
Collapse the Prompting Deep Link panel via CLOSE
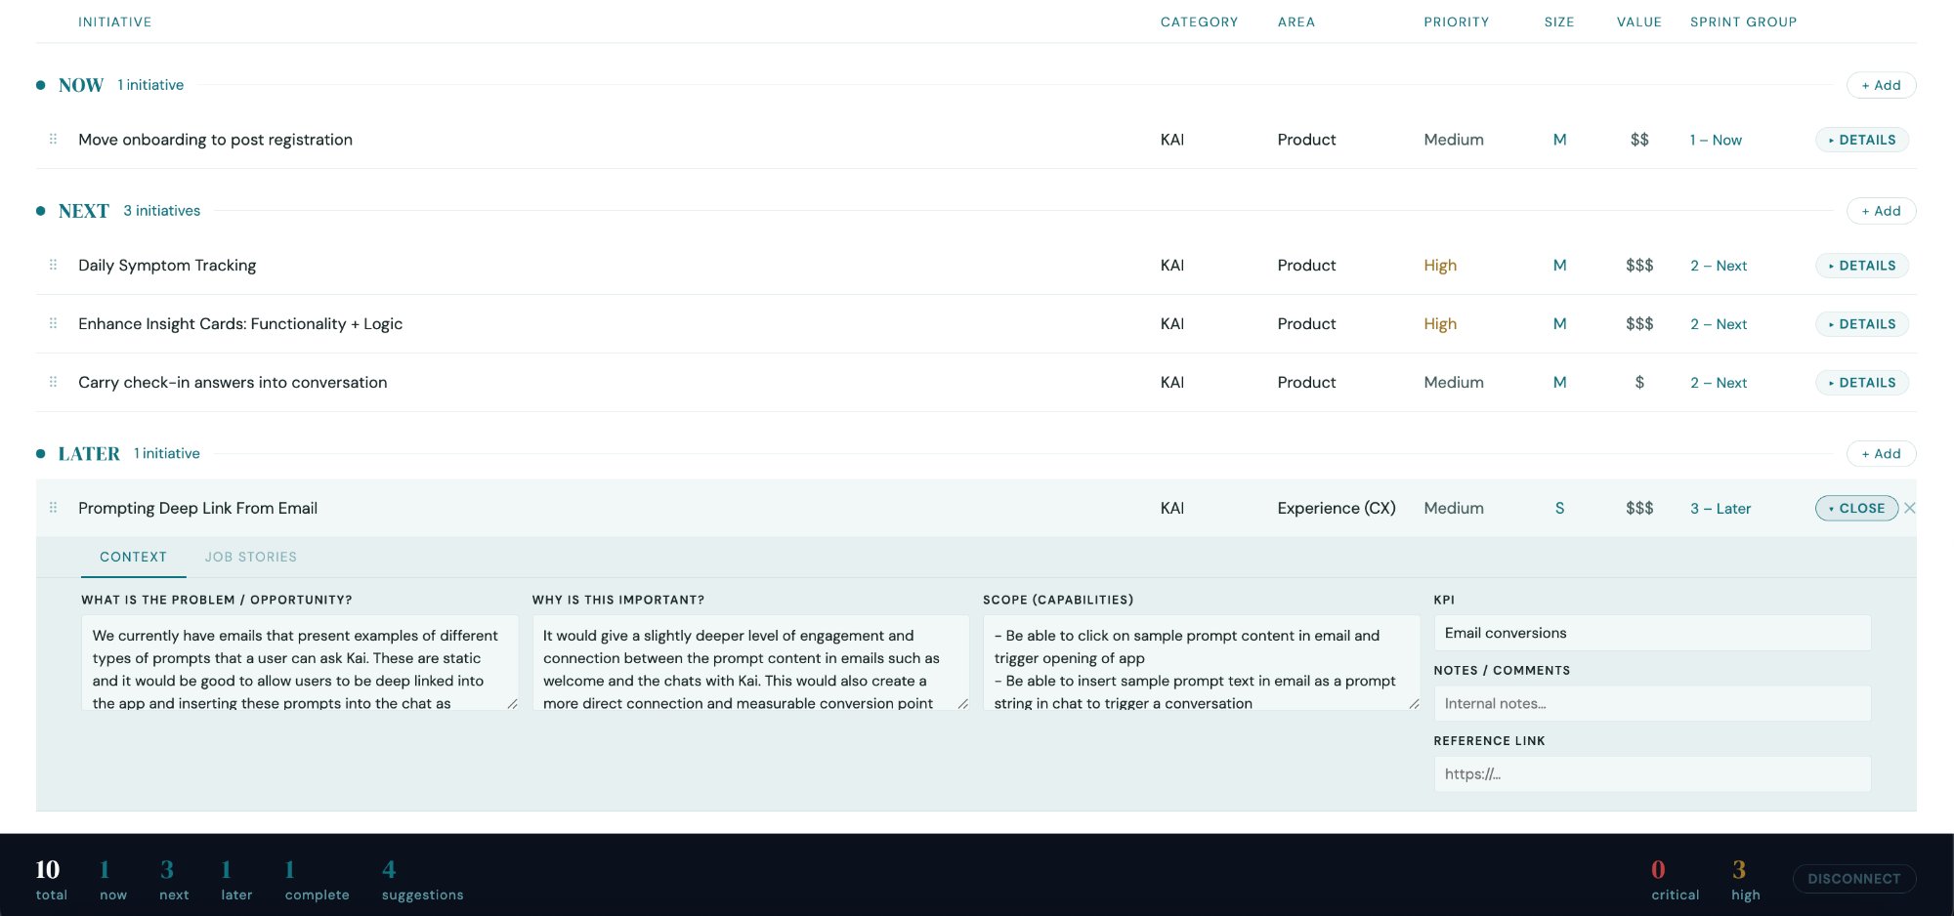tap(1855, 508)
